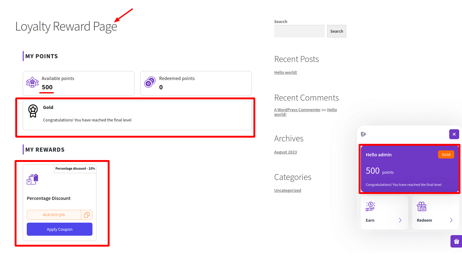Click the loyalty logo in widget header
Viewport: 462px width, 260px height.
(x=363, y=134)
